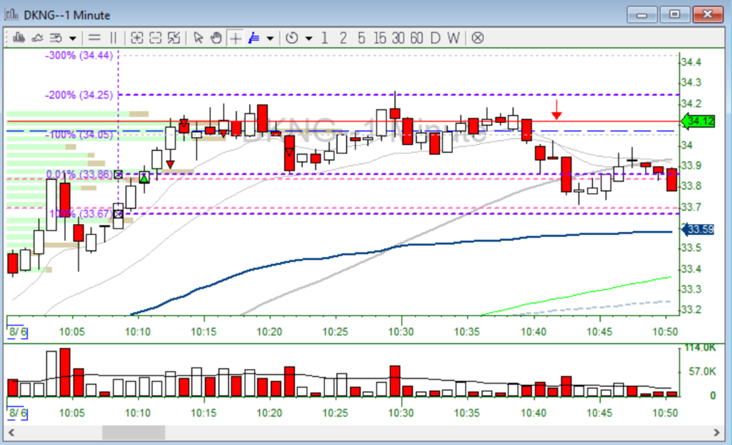Click the horizontal scrollbar thumb

point(133,433)
